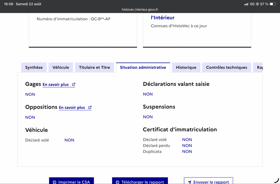280x184 pixels.
Task: Tap the 16:06 clock in status bar
Action: (8, 4)
